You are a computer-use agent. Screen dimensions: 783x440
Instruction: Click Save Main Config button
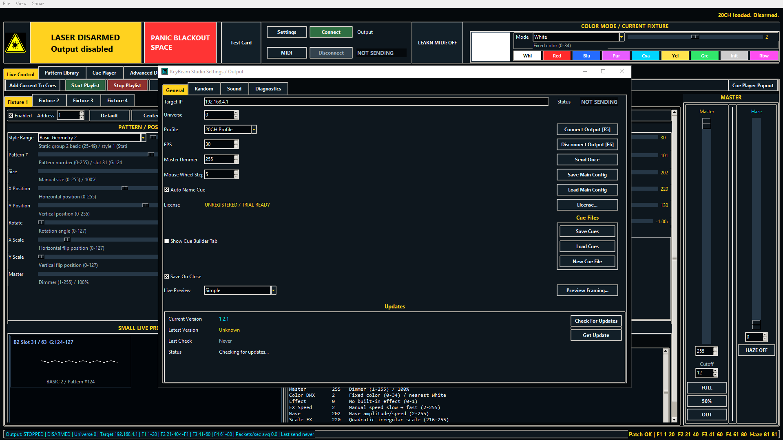(587, 175)
